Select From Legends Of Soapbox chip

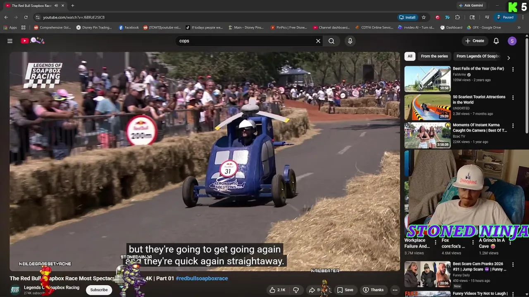tap(478, 56)
